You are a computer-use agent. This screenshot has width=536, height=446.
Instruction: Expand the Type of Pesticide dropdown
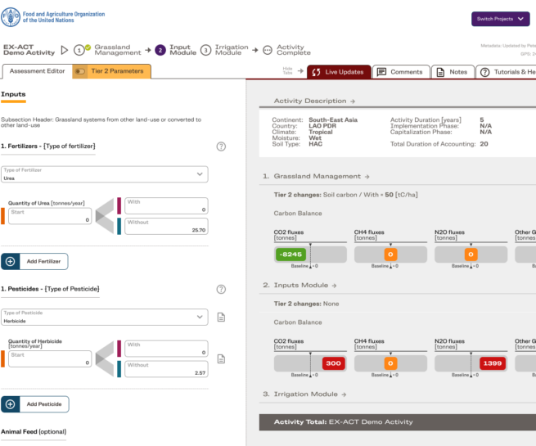105,317
